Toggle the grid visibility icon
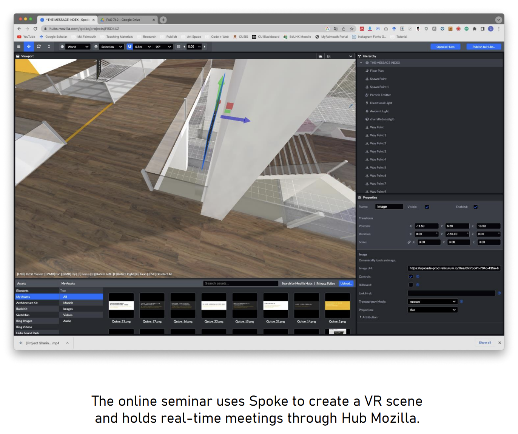 point(179,47)
